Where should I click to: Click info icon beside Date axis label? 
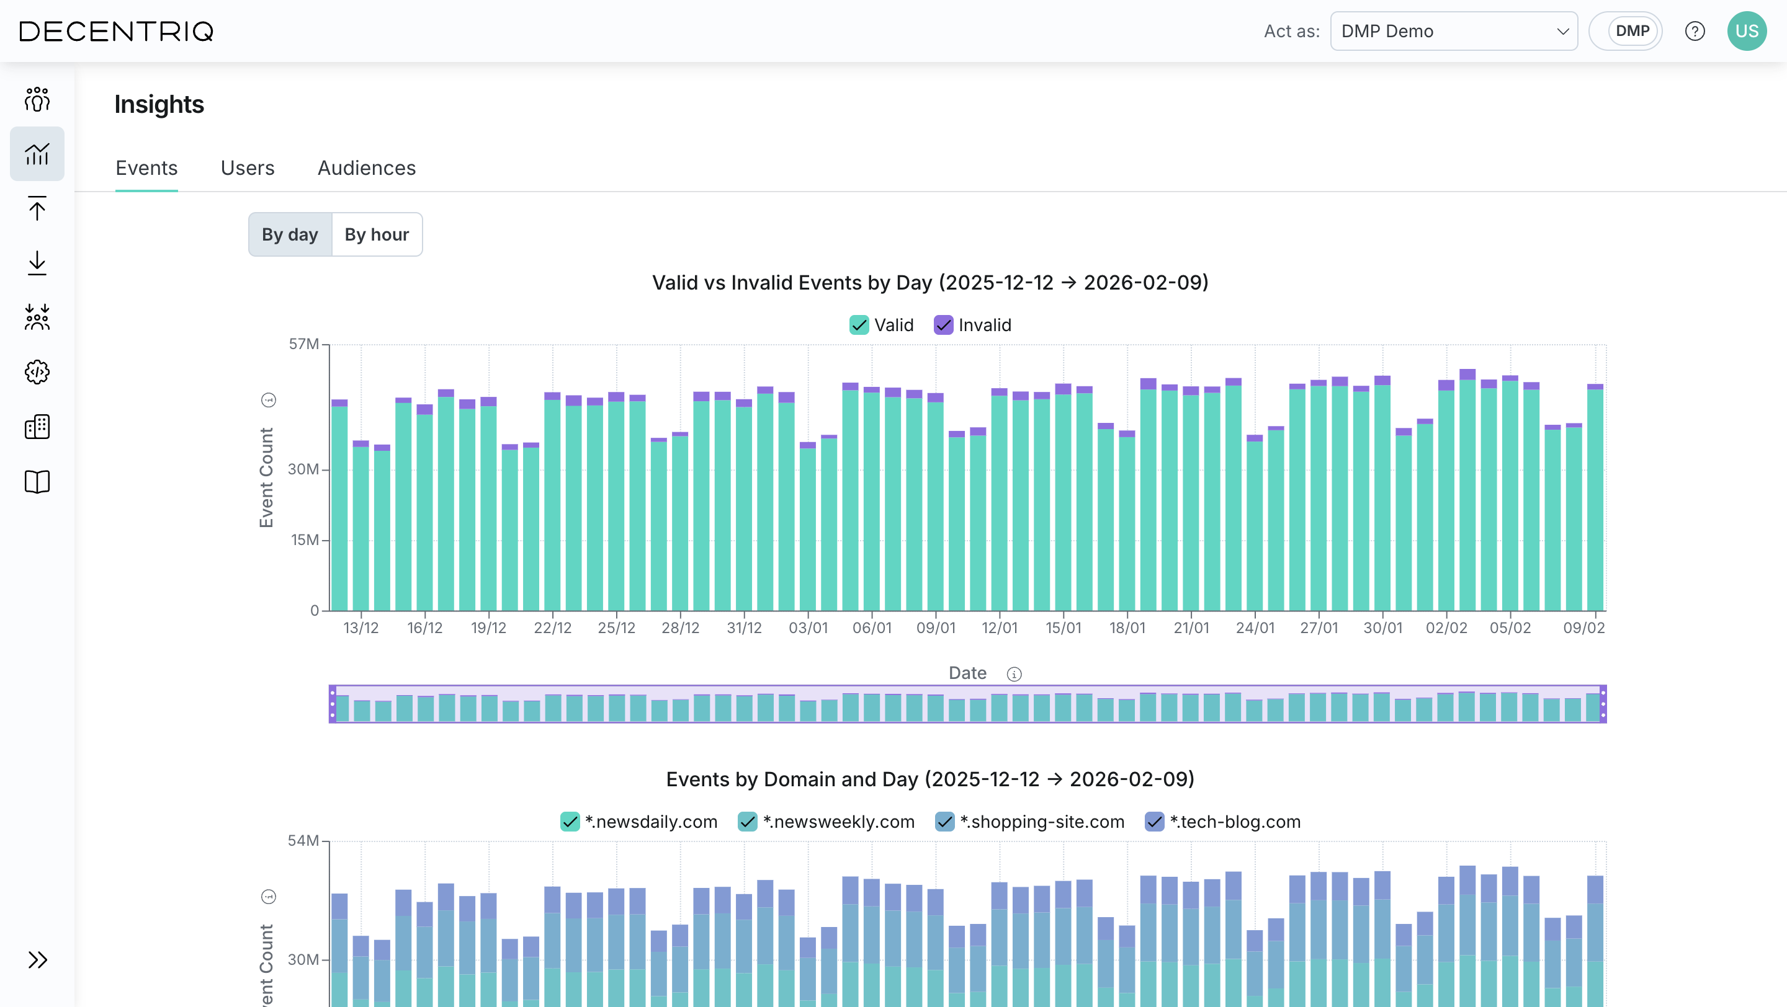tap(1014, 675)
